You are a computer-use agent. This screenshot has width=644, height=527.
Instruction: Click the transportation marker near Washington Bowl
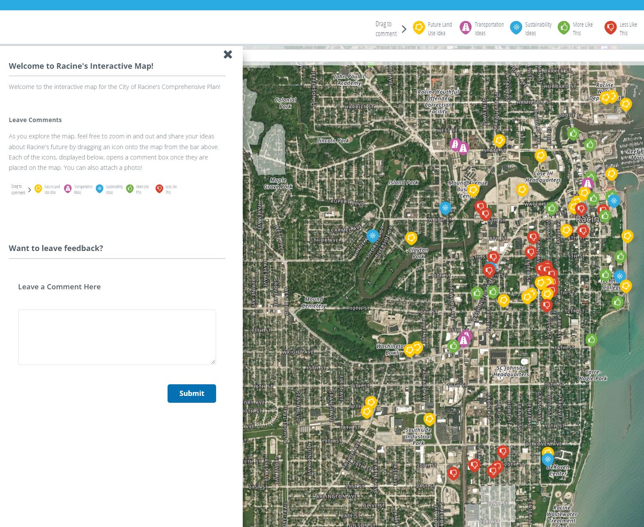(x=464, y=339)
